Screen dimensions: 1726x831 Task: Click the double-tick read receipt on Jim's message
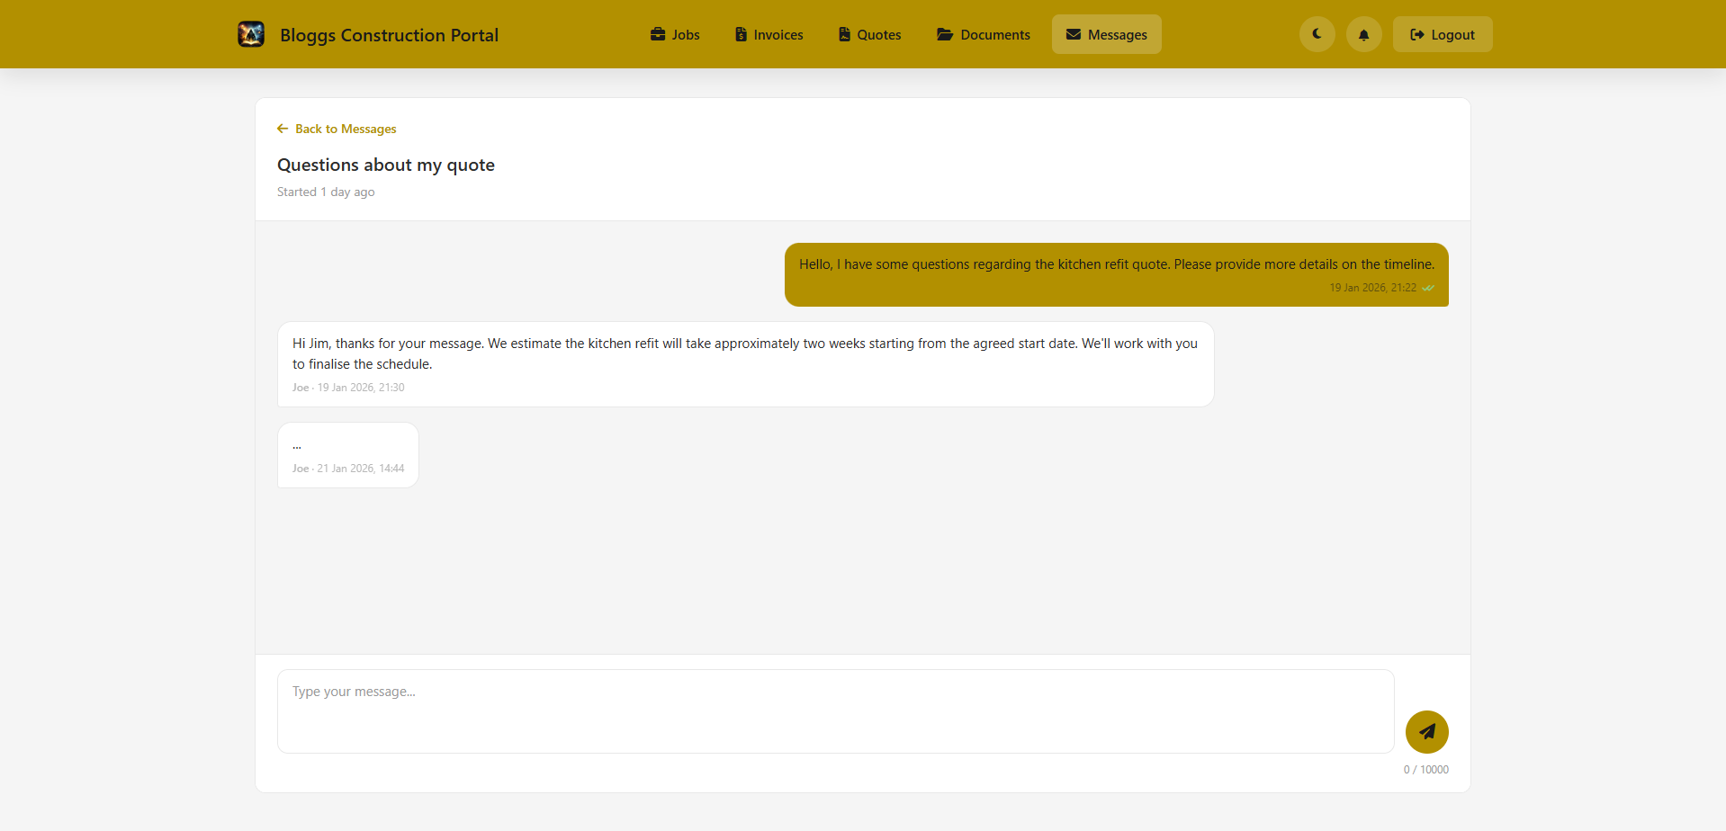pos(1429,288)
